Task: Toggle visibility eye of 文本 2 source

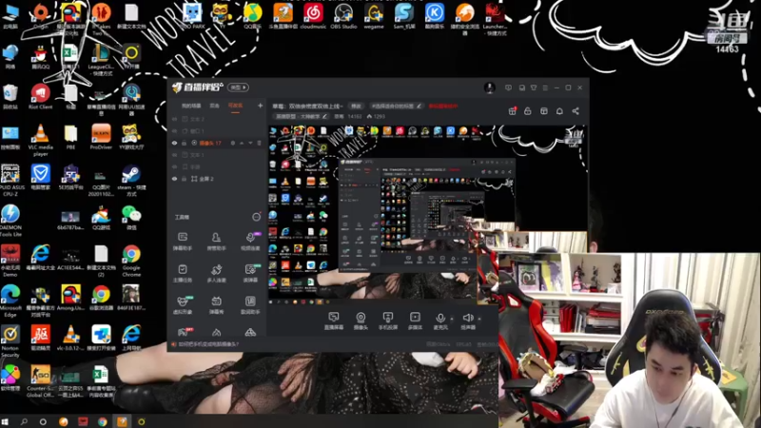Action: pyautogui.click(x=174, y=119)
